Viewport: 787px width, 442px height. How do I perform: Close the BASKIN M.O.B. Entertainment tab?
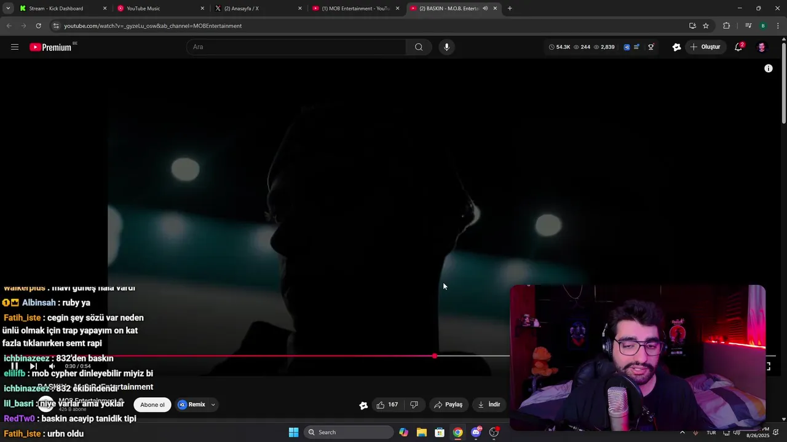click(495, 9)
